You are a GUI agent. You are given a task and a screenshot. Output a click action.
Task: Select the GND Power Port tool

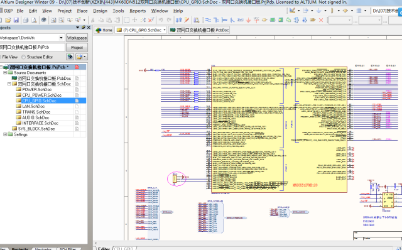(x=248, y=20)
